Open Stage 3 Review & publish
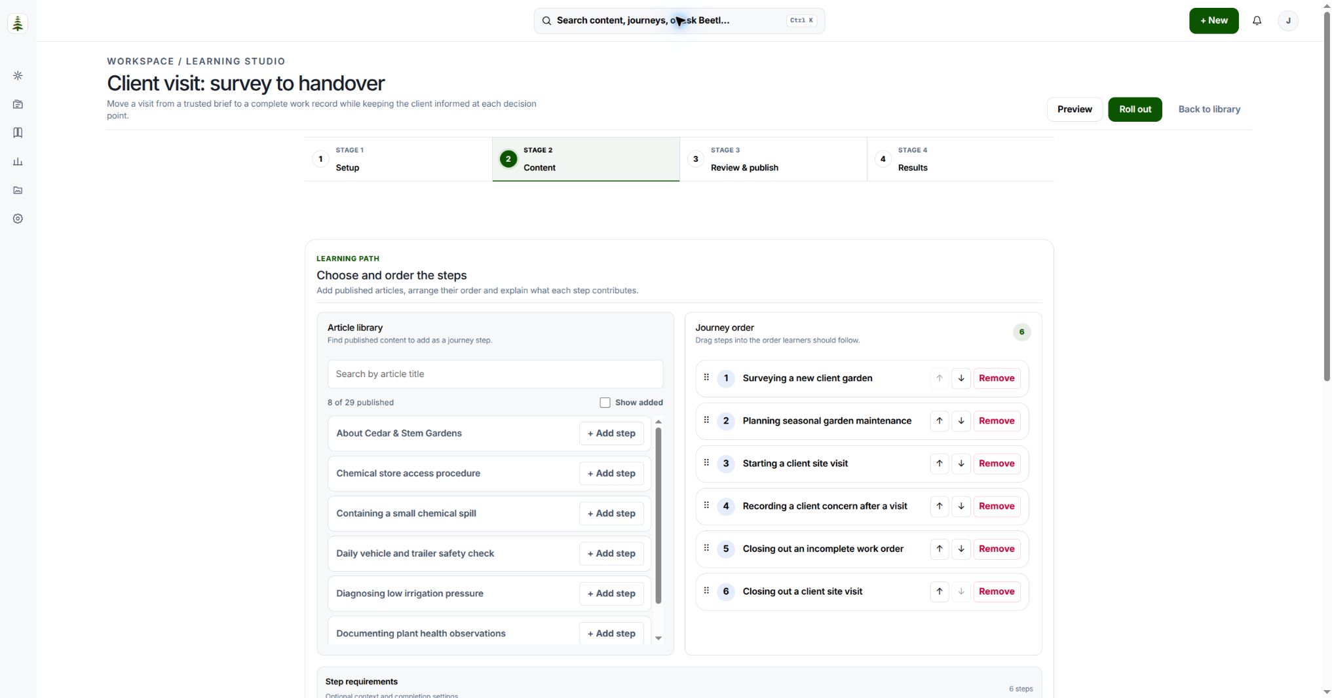The height and width of the screenshot is (698, 1332). [773, 159]
